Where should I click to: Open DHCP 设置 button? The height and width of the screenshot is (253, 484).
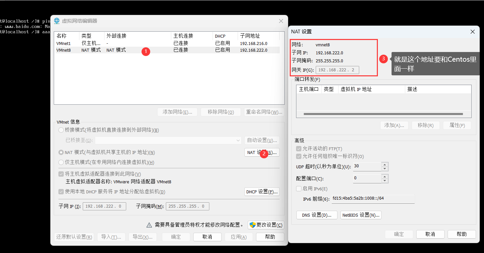(x=262, y=192)
